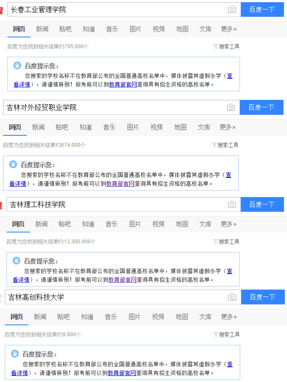The height and width of the screenshot is (382, 287).
Task: Select 网页 tab under 吉林高创科技大学
Action: tap(17, 317)
